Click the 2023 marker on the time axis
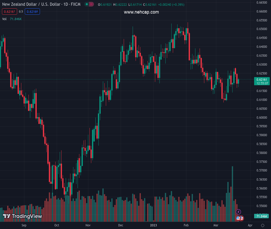 tap(153, 225)
